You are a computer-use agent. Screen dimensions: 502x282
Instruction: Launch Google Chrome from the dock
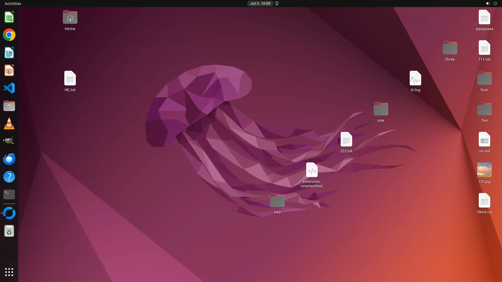(x=9, y=35)
